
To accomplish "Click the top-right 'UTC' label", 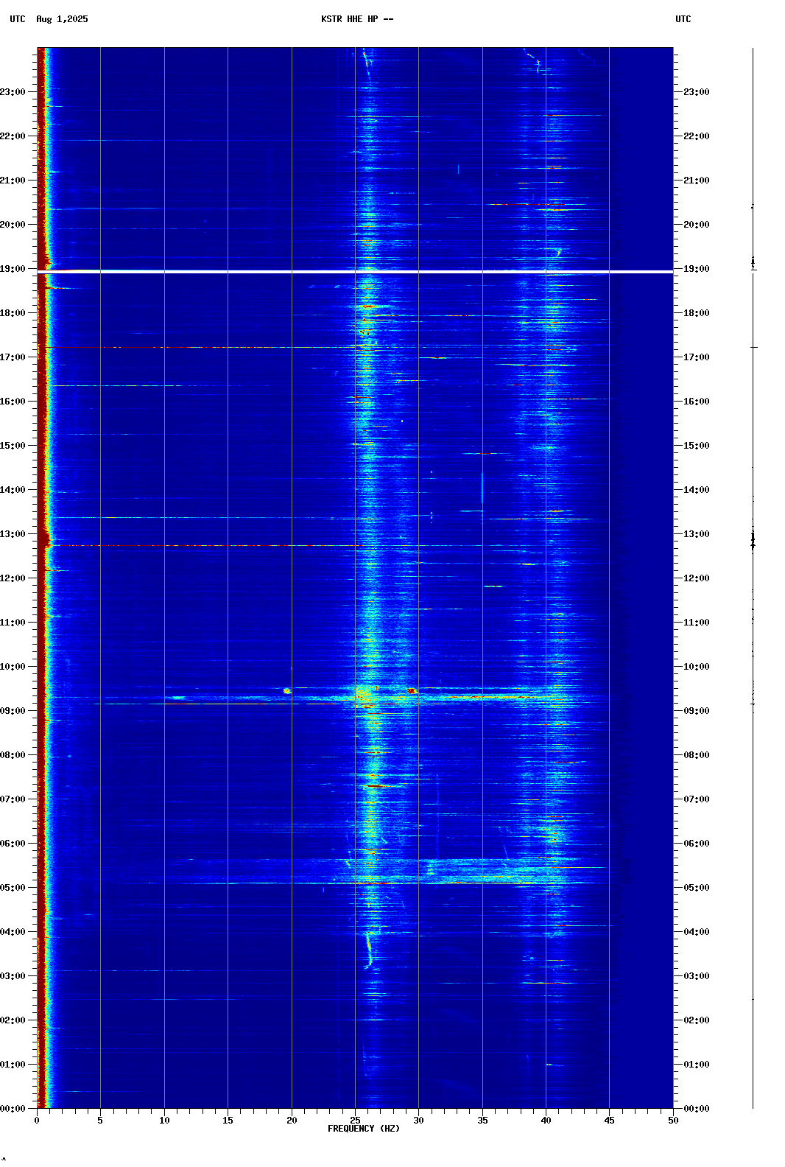I will (683, 19).
